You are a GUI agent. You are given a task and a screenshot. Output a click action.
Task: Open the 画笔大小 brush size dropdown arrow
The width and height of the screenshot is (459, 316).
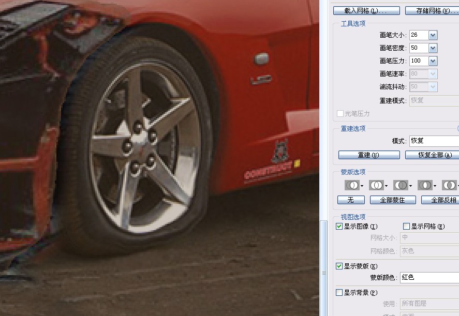[433, 35]
